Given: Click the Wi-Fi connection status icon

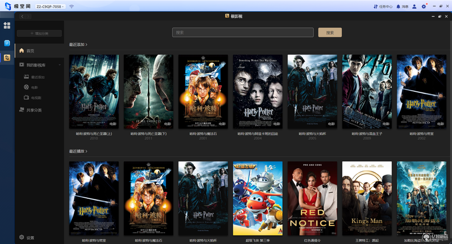Looking at the screenshot, I should point(72,6).
